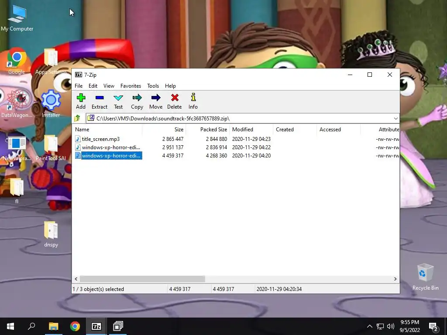Click the taskbar search magnifier

pos(31,326)
